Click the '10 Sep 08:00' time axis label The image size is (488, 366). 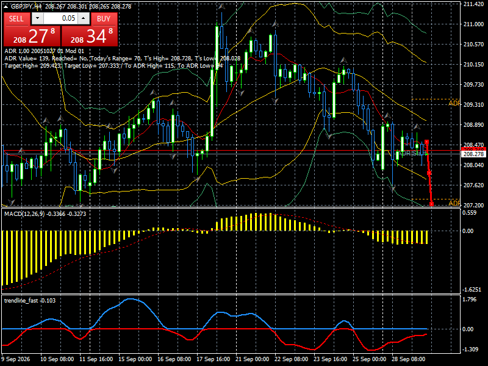coord(57,359)
